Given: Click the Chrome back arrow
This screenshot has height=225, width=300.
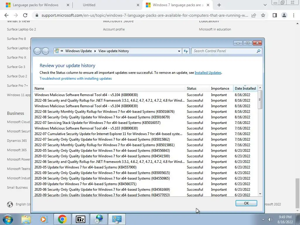Looking at the screenshot, I should pos(6,15).
